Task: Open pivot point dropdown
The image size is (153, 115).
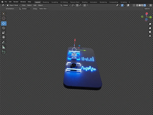Action: coord(73,5)
